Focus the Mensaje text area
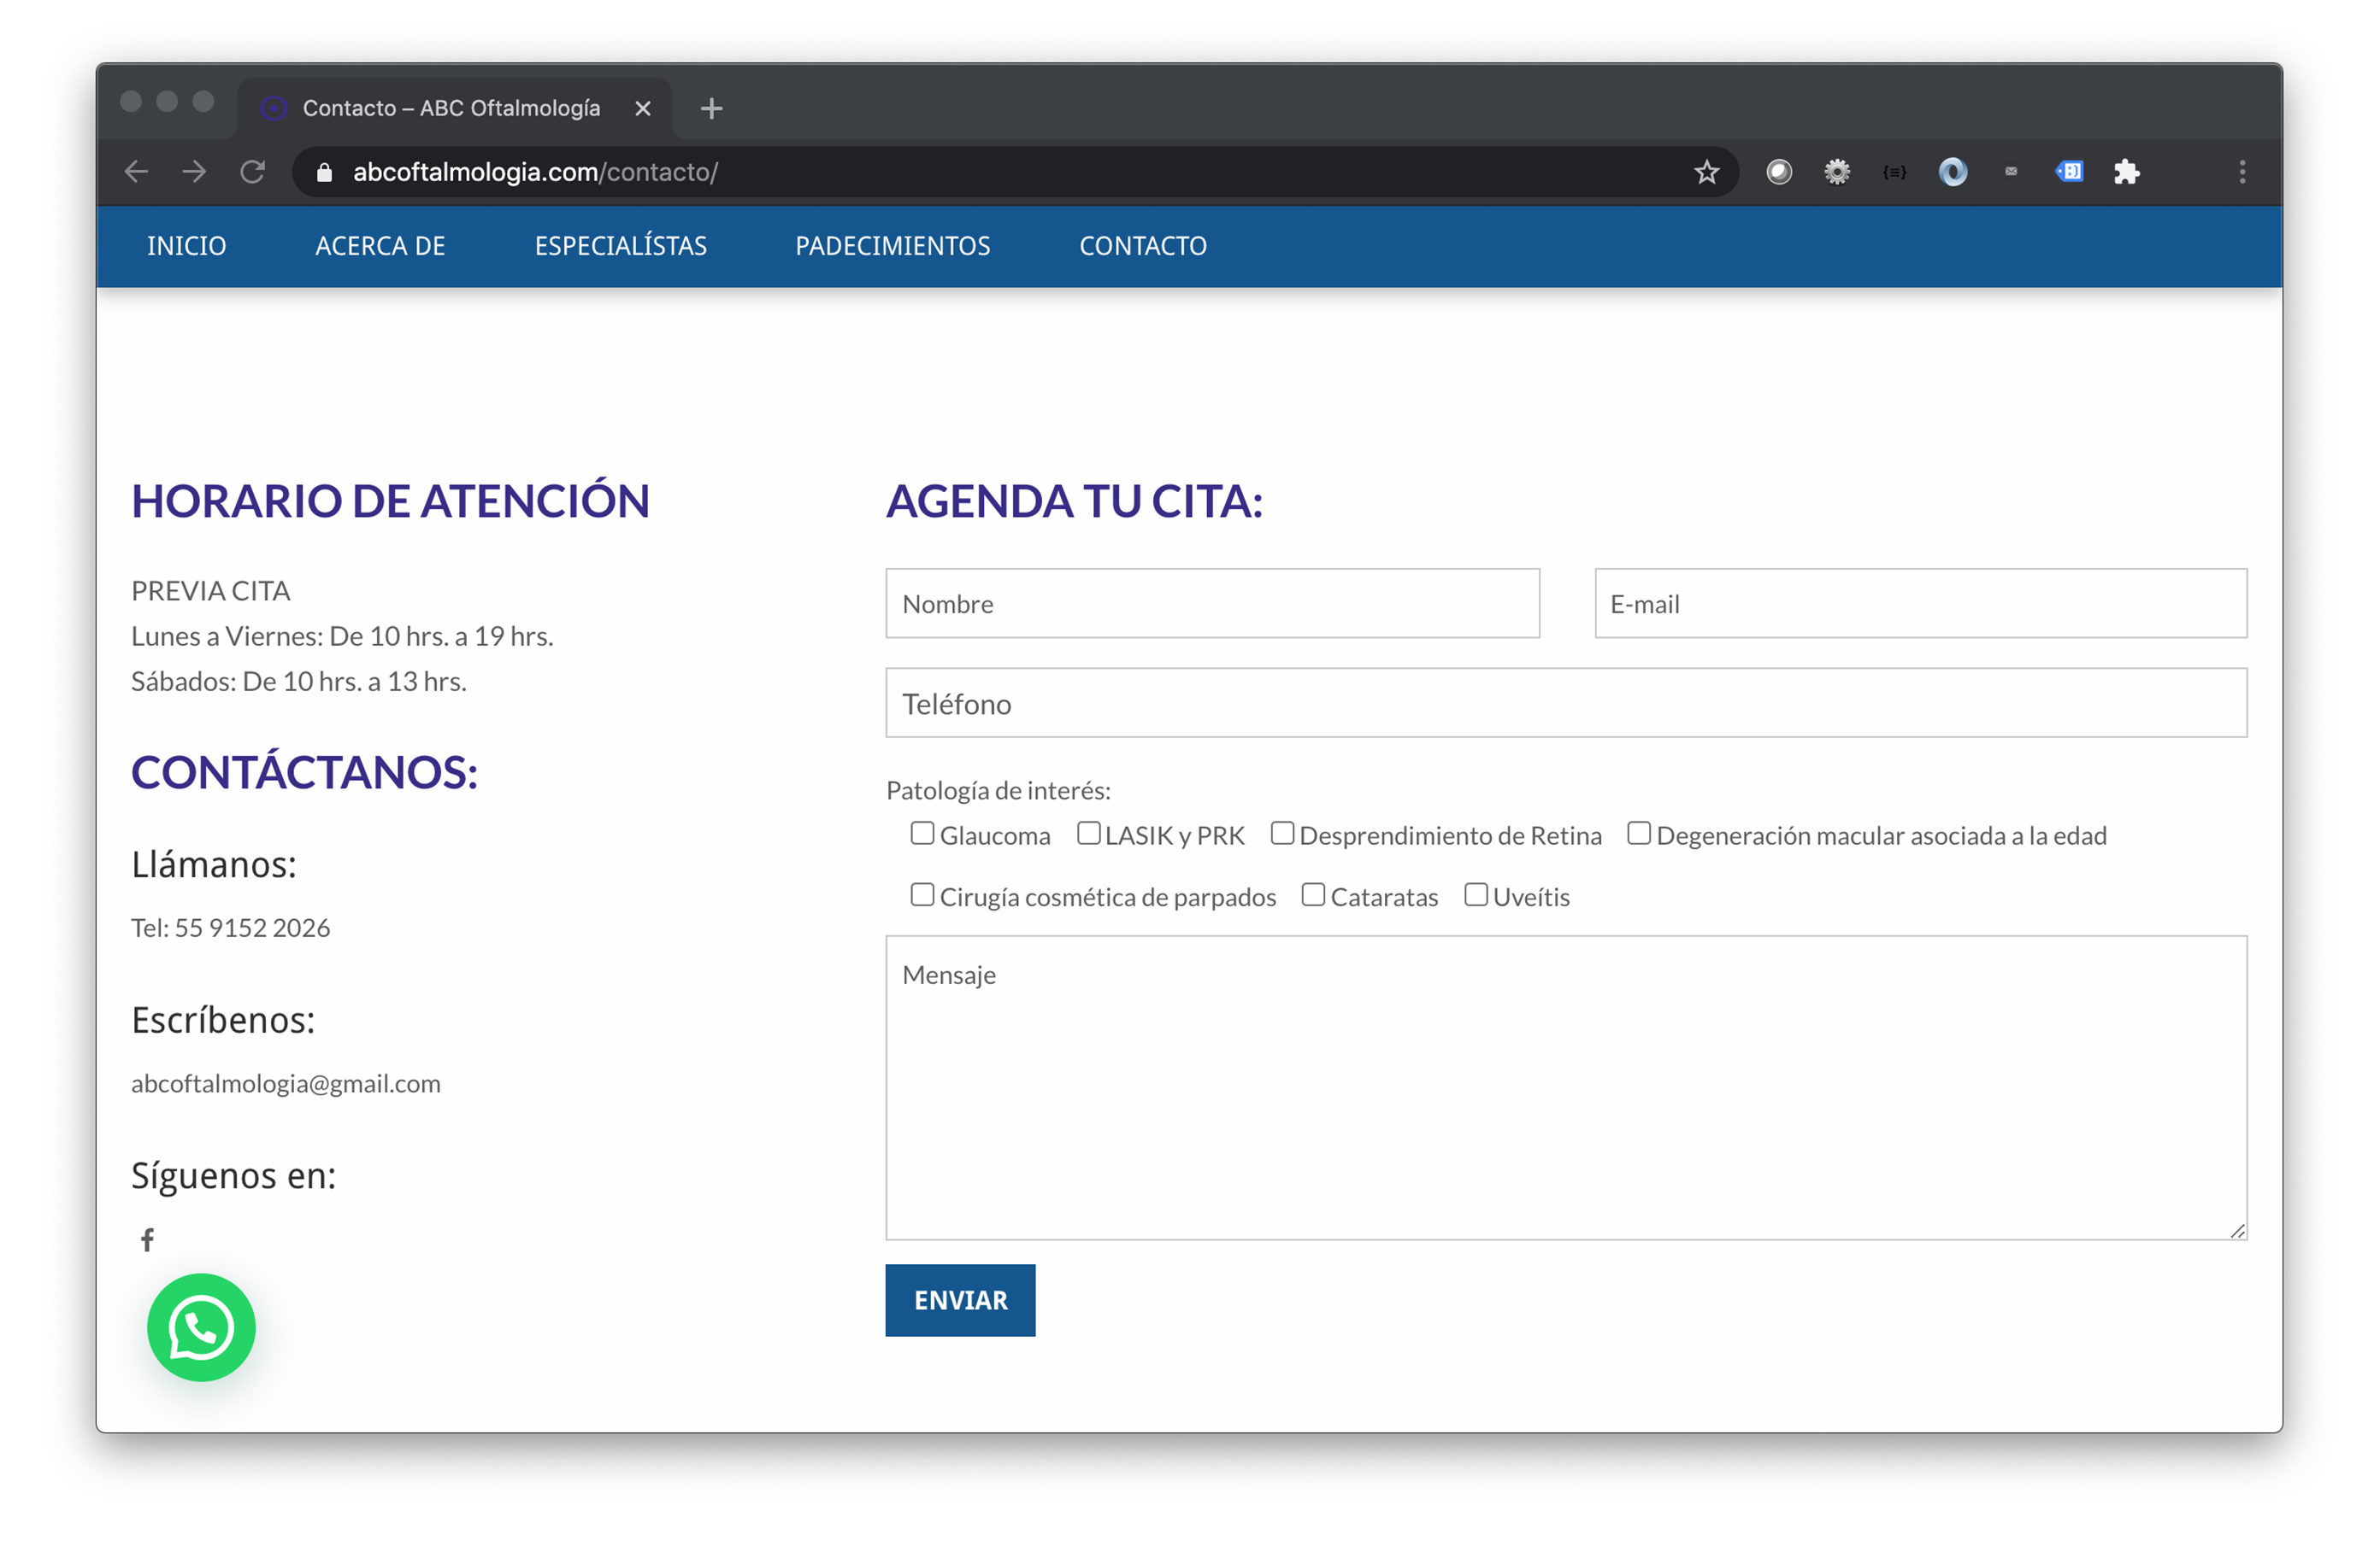This screenshot has width=2380, height=1558. click(x=1565, y=1087)
